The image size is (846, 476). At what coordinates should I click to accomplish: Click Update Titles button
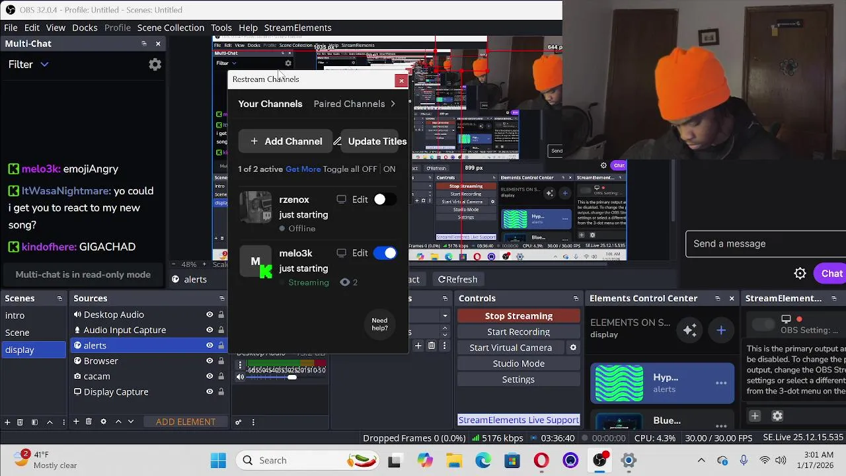point(370,141)
